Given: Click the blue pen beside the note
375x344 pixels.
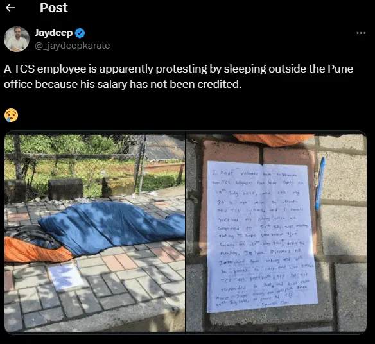Looking at the screenshot, I should pyautogui.click(x=320, y=184).
